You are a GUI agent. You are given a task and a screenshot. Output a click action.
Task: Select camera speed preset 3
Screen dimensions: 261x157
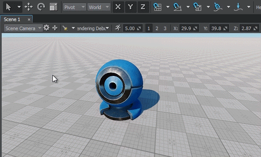(x=165, y=28)
